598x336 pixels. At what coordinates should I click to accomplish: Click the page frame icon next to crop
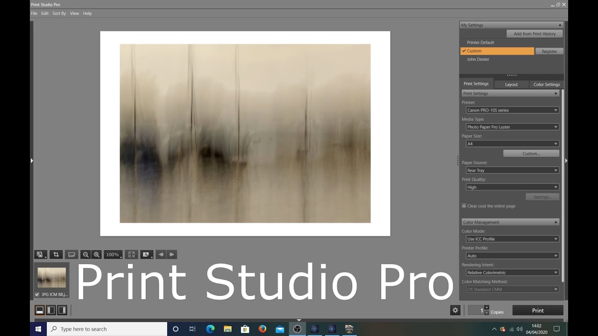click(x=71, y=254)
